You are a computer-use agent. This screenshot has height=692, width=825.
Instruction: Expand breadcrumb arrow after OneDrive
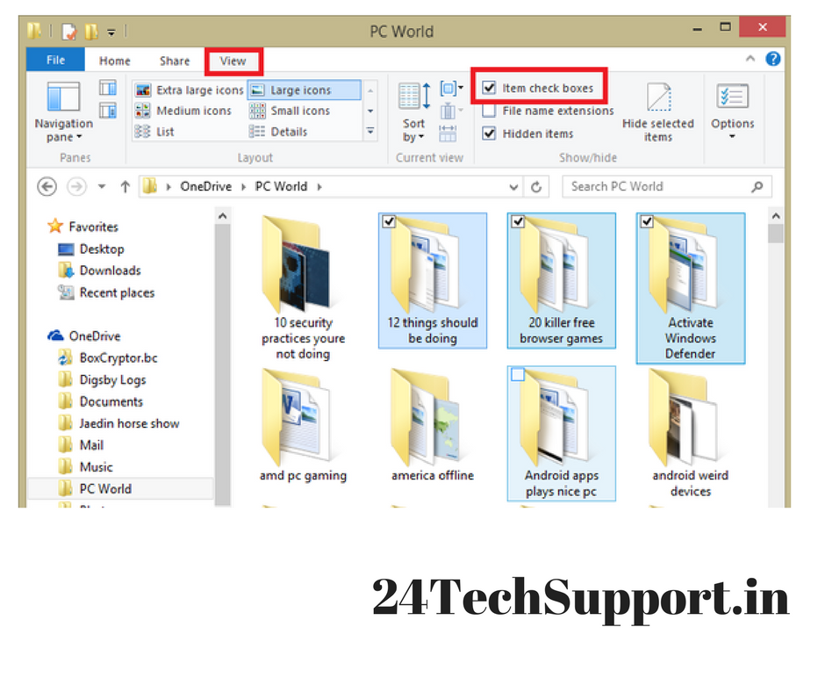244,187
